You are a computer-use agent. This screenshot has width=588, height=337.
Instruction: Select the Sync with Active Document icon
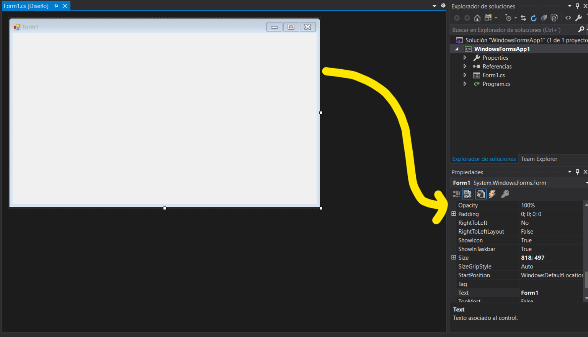pyautogui.click(x=523, y=18)
